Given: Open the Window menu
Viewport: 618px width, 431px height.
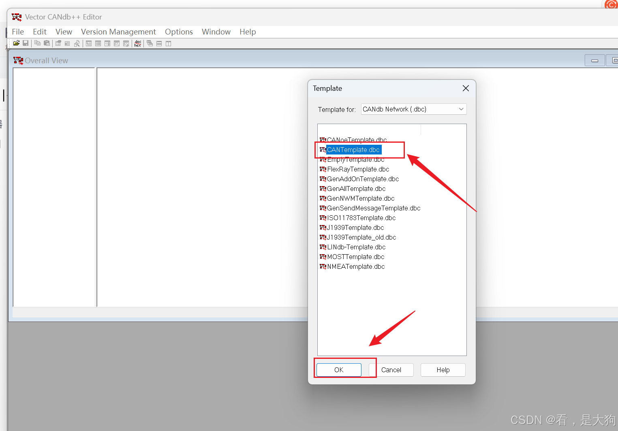Looking at the screenshot, I should pyautogui.click(x=216, y=32).
